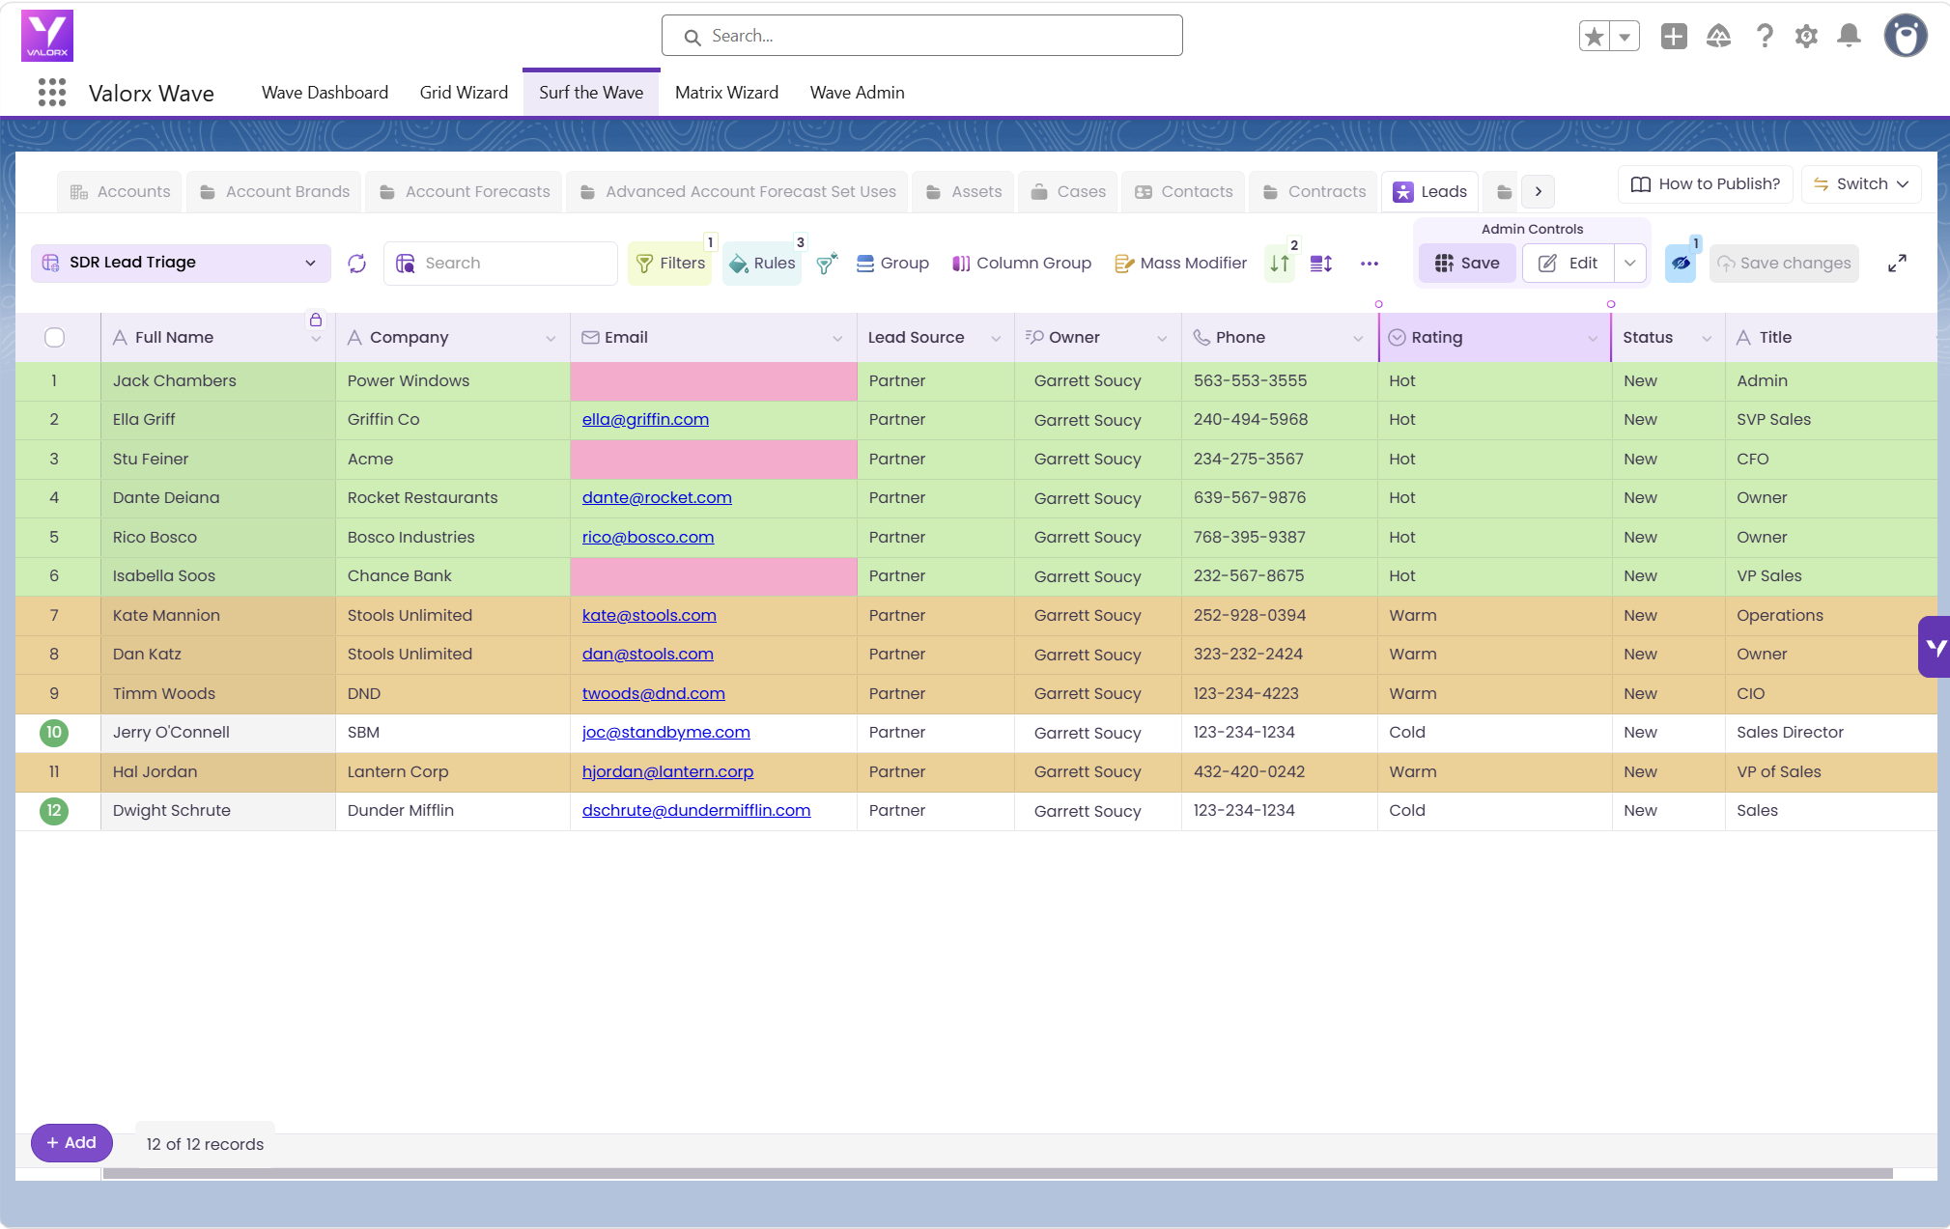Screen dimensions: 1950x1229
Task: Open the setup gear icon
Action: tap(1806, 37)
